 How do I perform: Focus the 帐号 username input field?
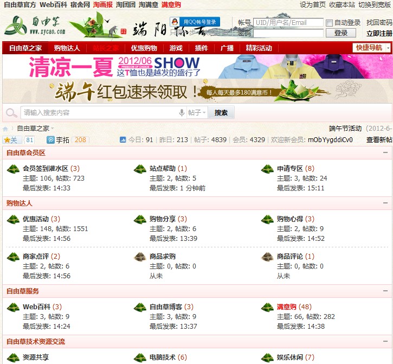(288, 22)
